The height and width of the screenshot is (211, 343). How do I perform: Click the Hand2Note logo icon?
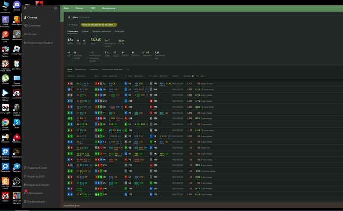pos(25,8)
